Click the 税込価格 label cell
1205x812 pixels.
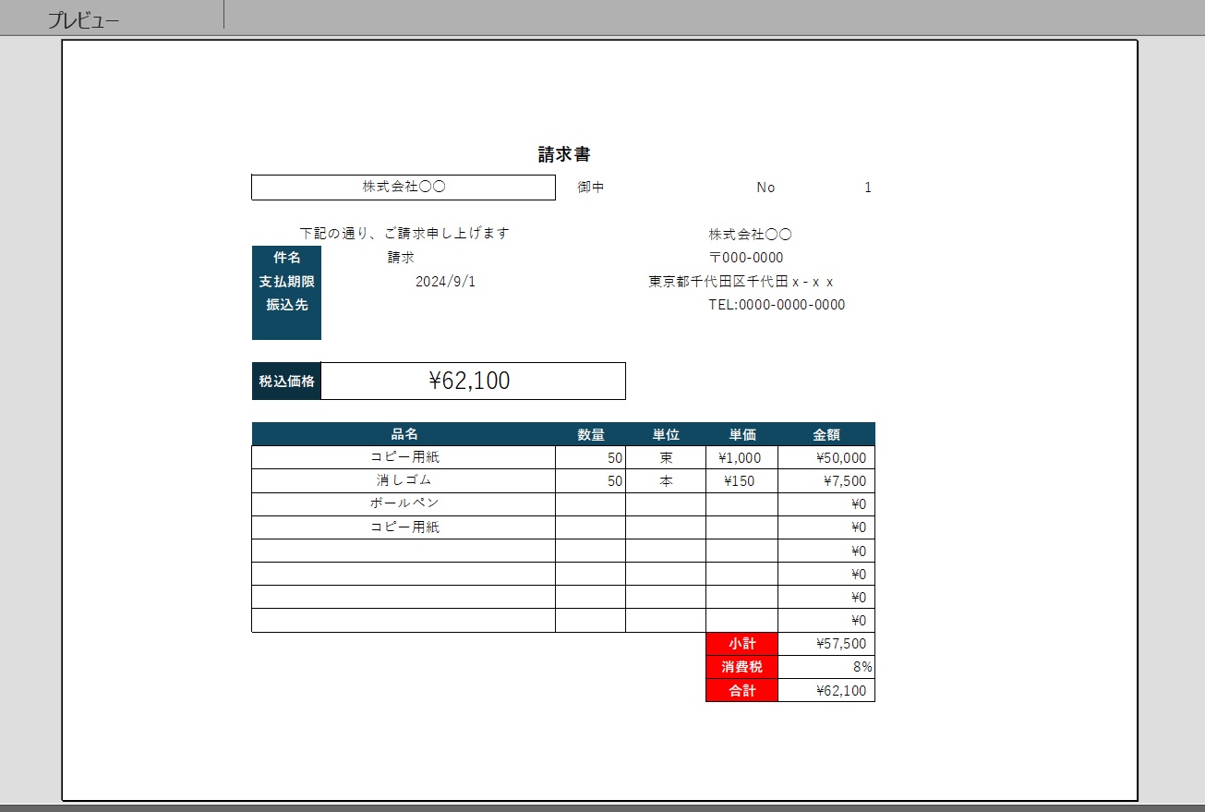coord(286,382)
